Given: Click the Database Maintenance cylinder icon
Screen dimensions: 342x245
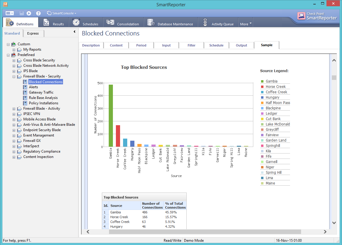Looking at the screenshot, I should (x=151, y=22).
